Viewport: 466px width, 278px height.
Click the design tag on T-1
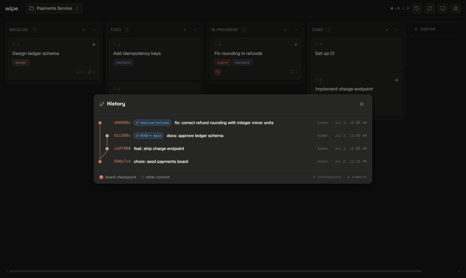click(x=21, y=62)
